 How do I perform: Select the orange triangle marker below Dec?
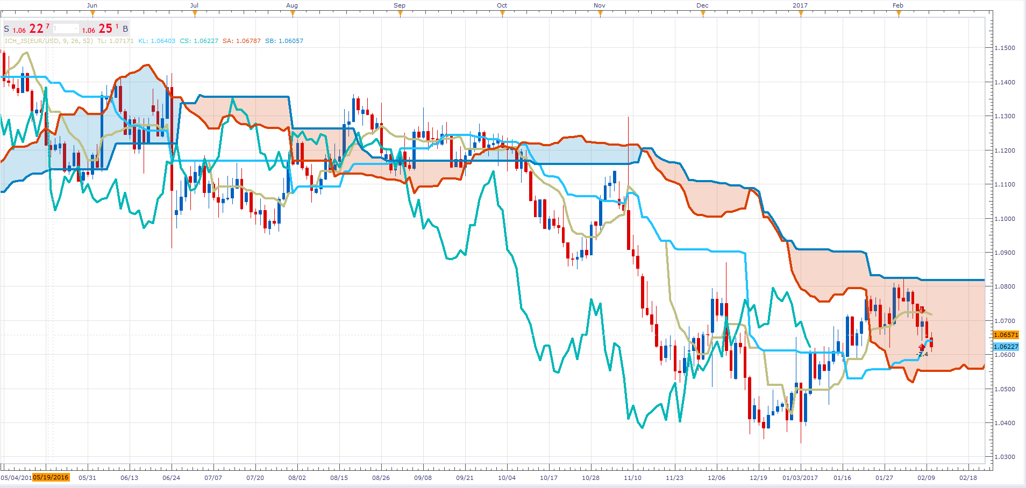[x=703, y=14]
